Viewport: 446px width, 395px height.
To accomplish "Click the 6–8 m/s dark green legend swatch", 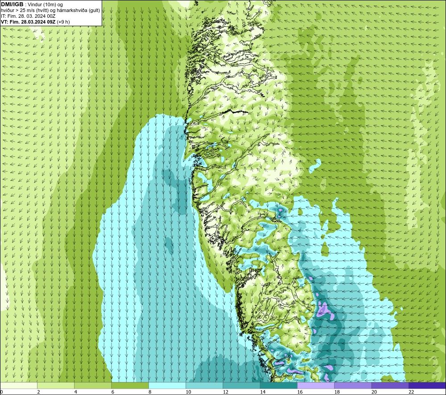I will tap(130, 385).
